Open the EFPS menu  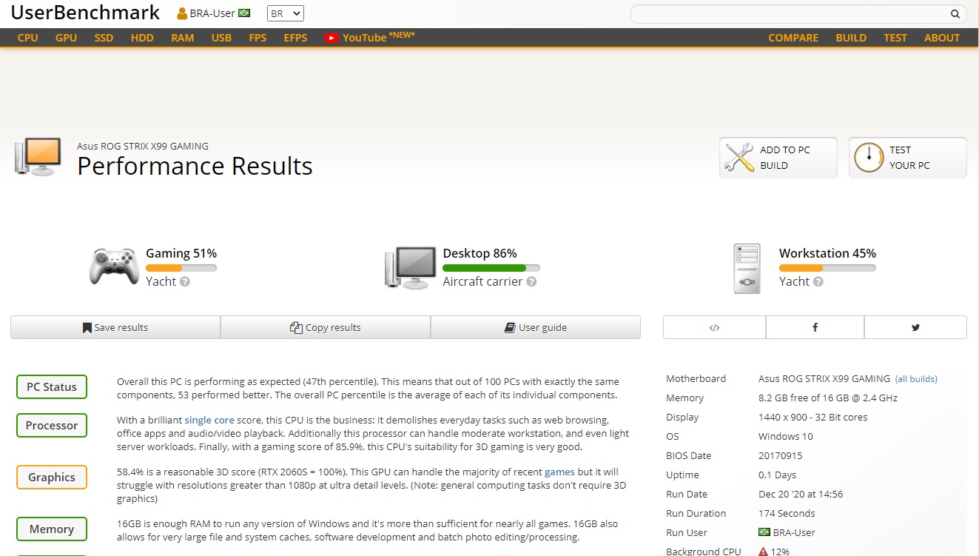click(x=295, y=38)
